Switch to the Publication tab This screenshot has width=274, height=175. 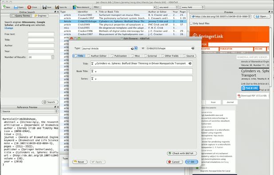(x=119, y=56)
